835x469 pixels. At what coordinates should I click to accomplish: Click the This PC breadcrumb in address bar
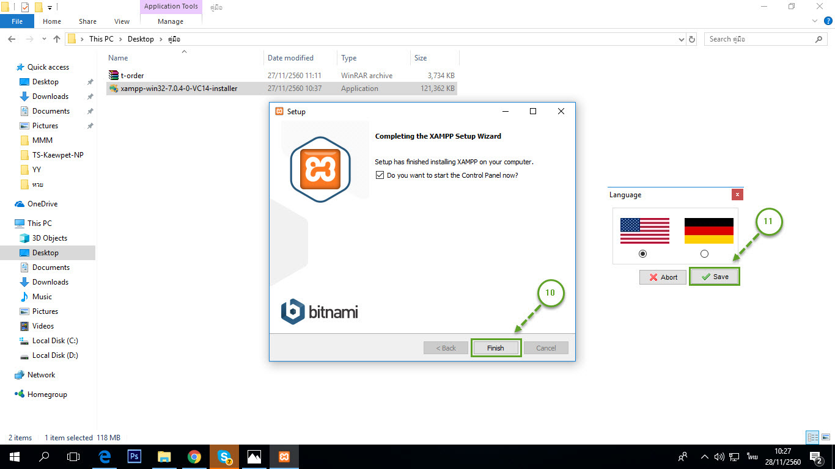[101, 39]
